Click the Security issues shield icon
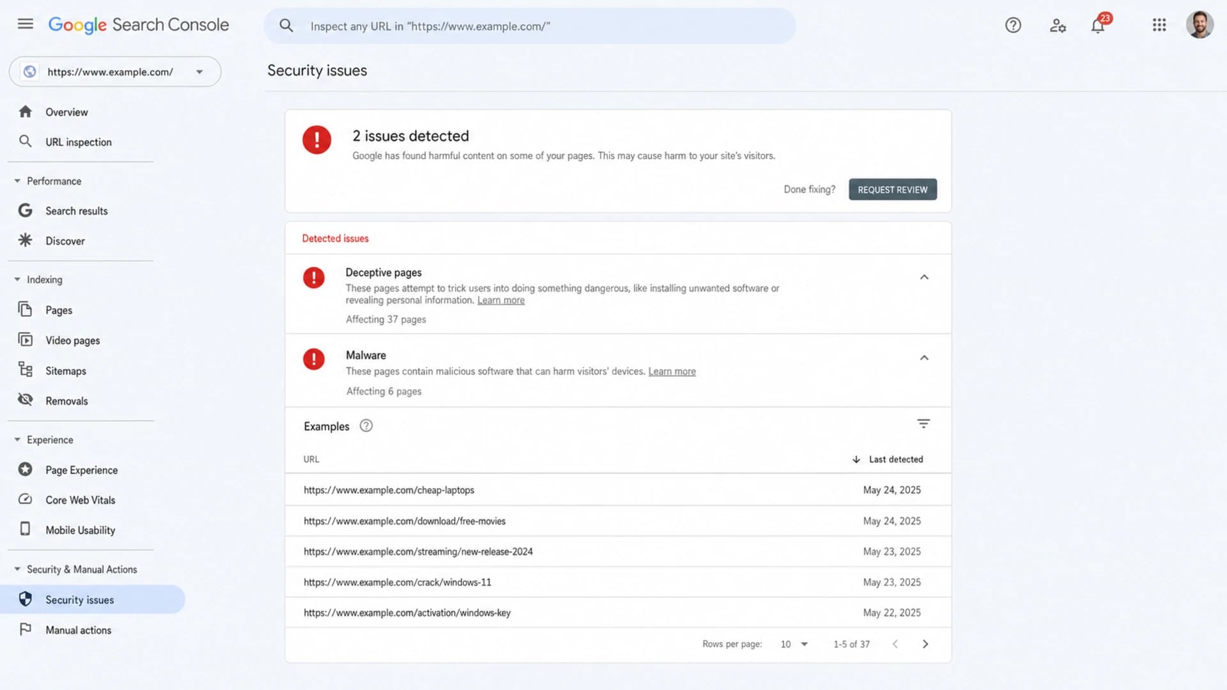The height and width of the screenshot is (690, 1227). 26,599
